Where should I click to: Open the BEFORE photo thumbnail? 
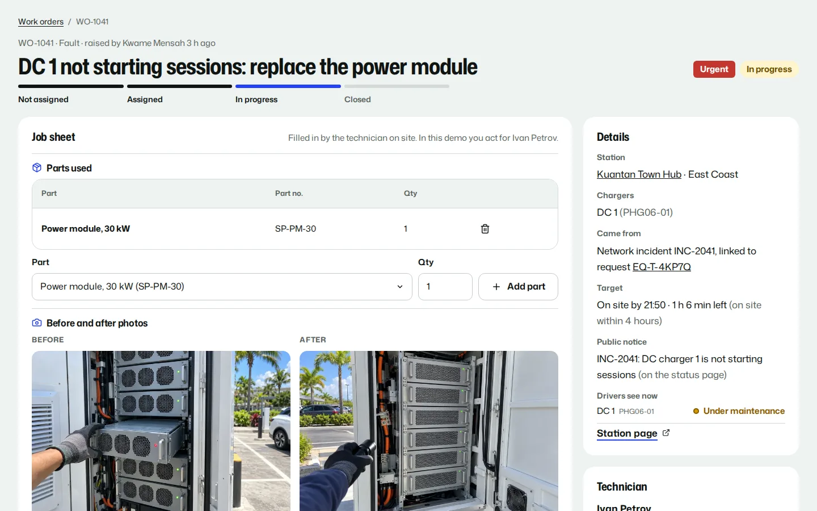click(x=161, y=431)
